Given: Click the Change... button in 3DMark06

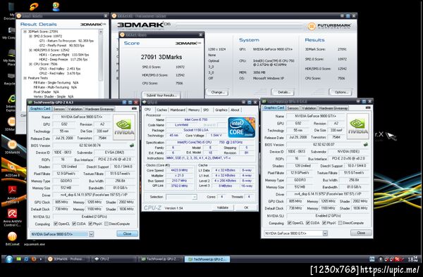Looking at the screenshot, I should (218, 92).
